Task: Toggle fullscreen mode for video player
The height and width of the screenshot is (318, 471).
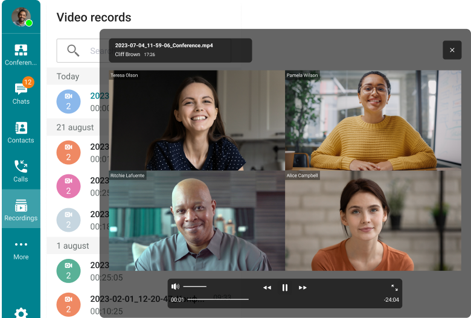Action: 394,288
